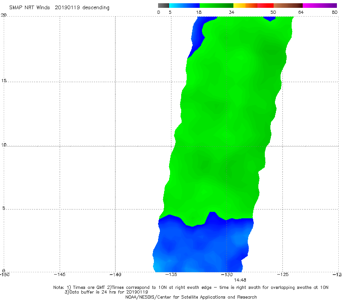Click the longitude axis label -125
This screenshot has width=342, height=300.
click(x=283, y=274)
